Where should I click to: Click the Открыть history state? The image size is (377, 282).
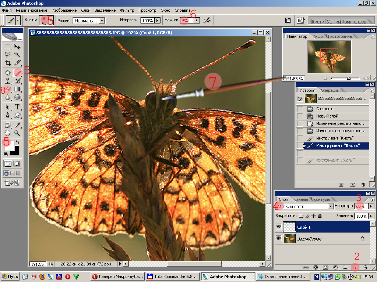324,109
